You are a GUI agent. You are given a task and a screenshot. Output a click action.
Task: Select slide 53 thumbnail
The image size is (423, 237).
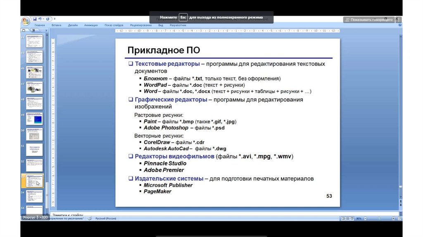34,181
